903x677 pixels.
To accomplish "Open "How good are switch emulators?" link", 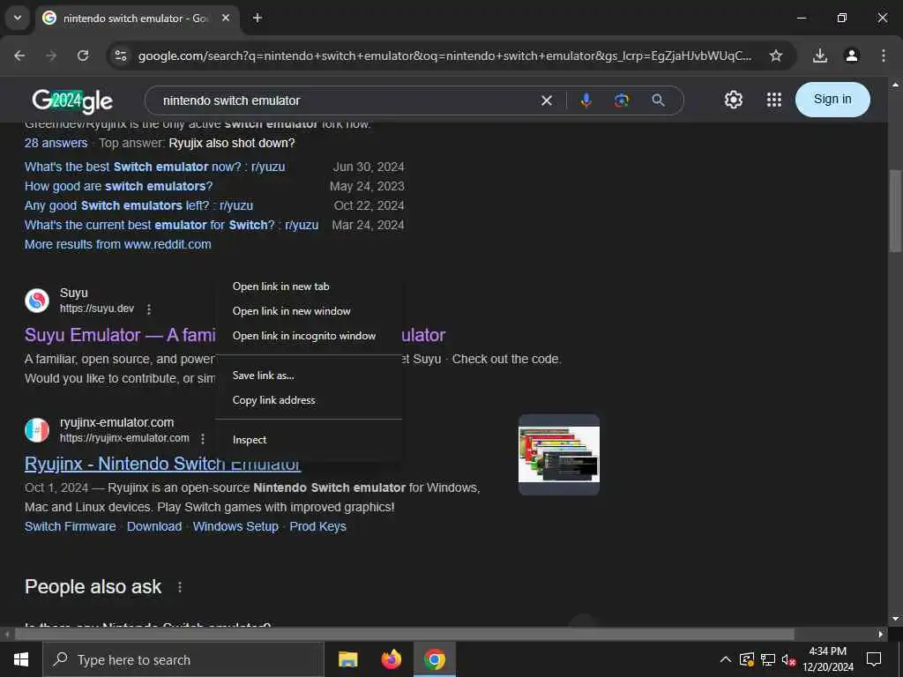I will pyautogui.click(x=119, y=187).
